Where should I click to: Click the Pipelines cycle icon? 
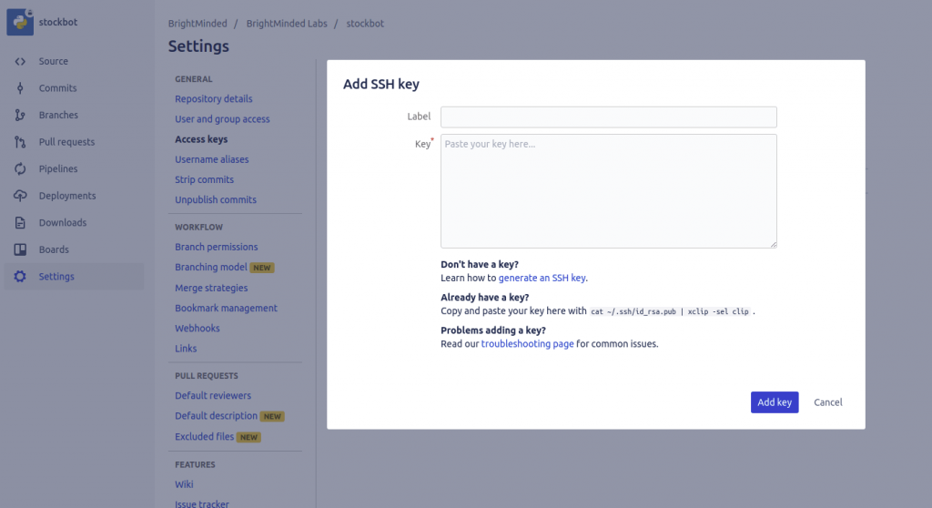tap(20, 169)
